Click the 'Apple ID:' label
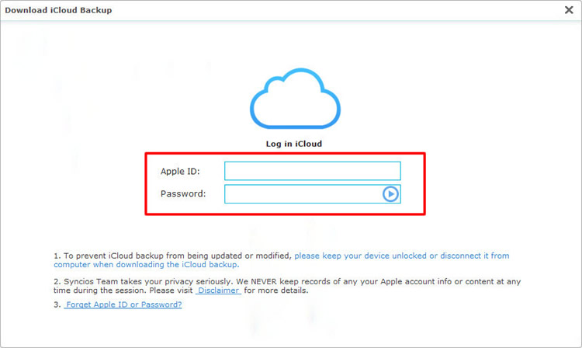Screen dimensions: 582x348 (180, 171)
